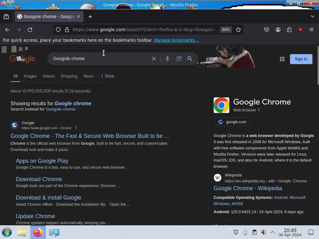This screenshot has height=239, width=319.
Task: Open the Start menu in taskbar
Action: tap(7, 232)
